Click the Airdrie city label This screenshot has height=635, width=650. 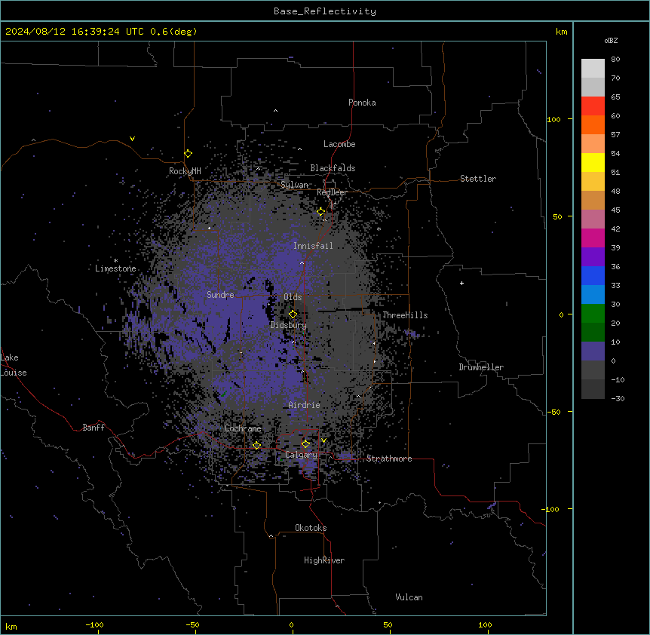pos(305,405)
